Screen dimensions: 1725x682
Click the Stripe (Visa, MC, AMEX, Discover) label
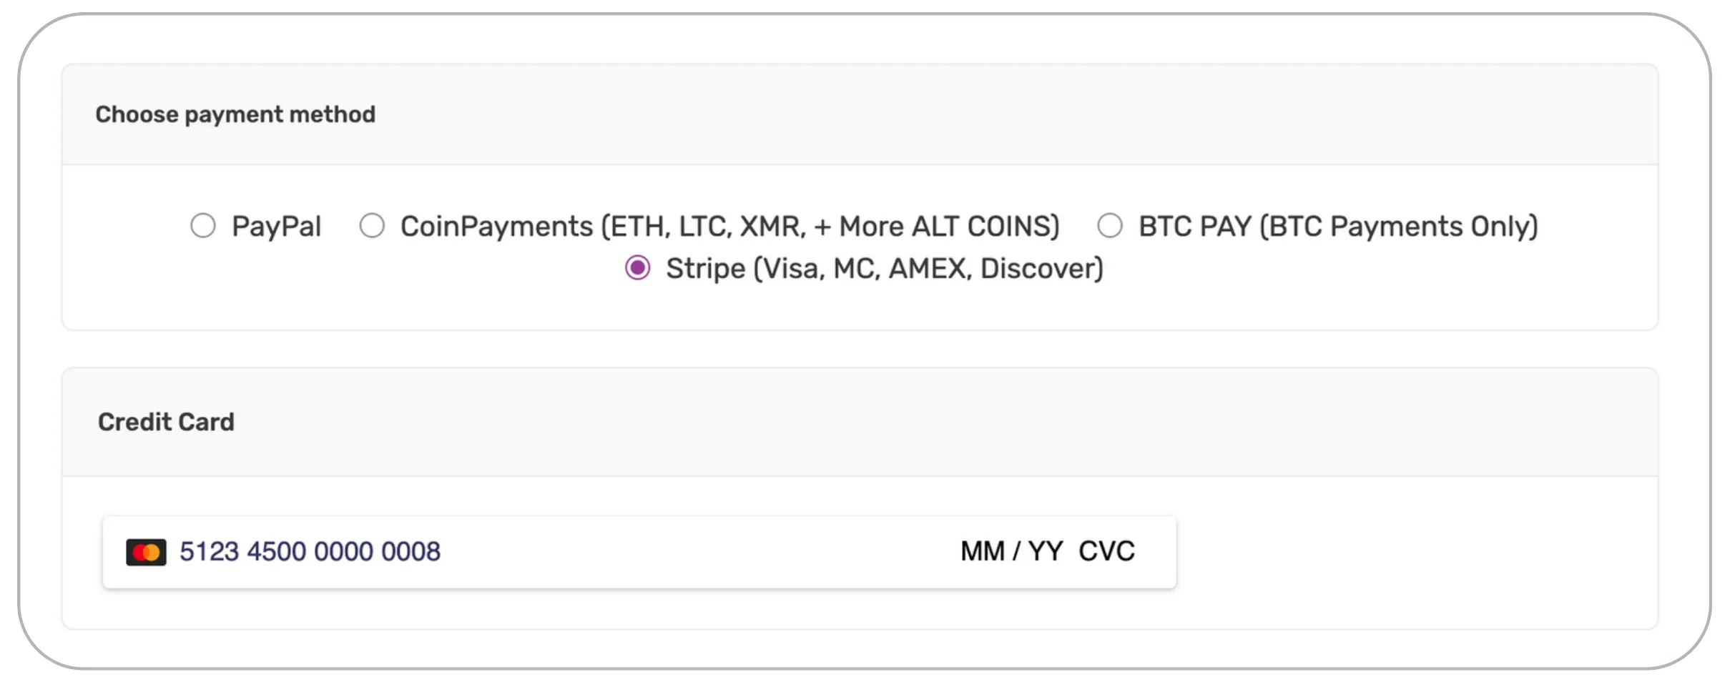[884, 269]
